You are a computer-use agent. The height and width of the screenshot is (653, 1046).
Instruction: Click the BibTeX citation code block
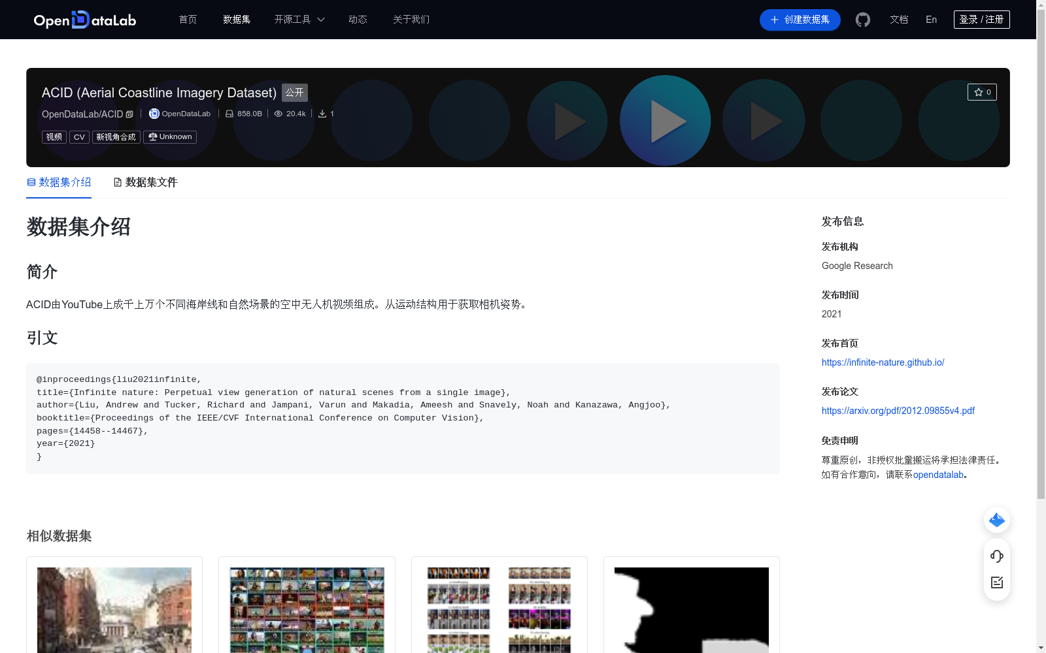tap(403, 418)
